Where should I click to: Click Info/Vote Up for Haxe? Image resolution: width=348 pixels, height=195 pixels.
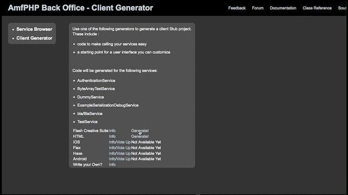120,153
